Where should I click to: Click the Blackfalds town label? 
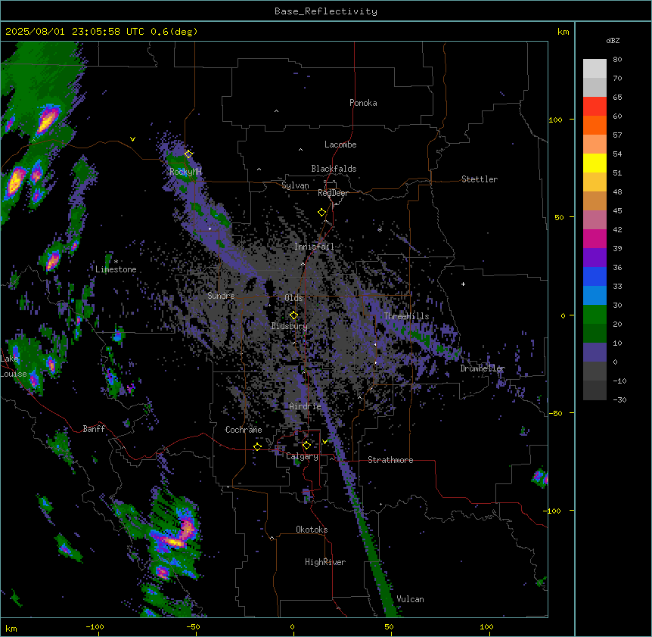tap(334, 169)
